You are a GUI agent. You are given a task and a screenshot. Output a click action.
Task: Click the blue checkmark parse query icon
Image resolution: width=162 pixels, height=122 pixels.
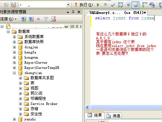(x=113, y=5)
